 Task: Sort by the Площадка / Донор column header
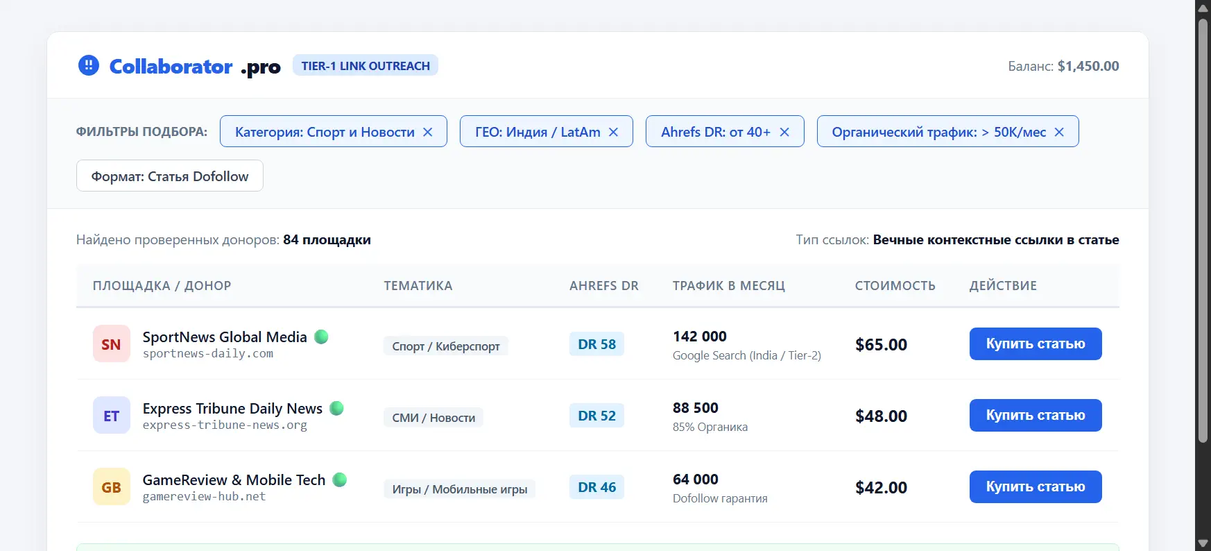[x=162, y=285]
